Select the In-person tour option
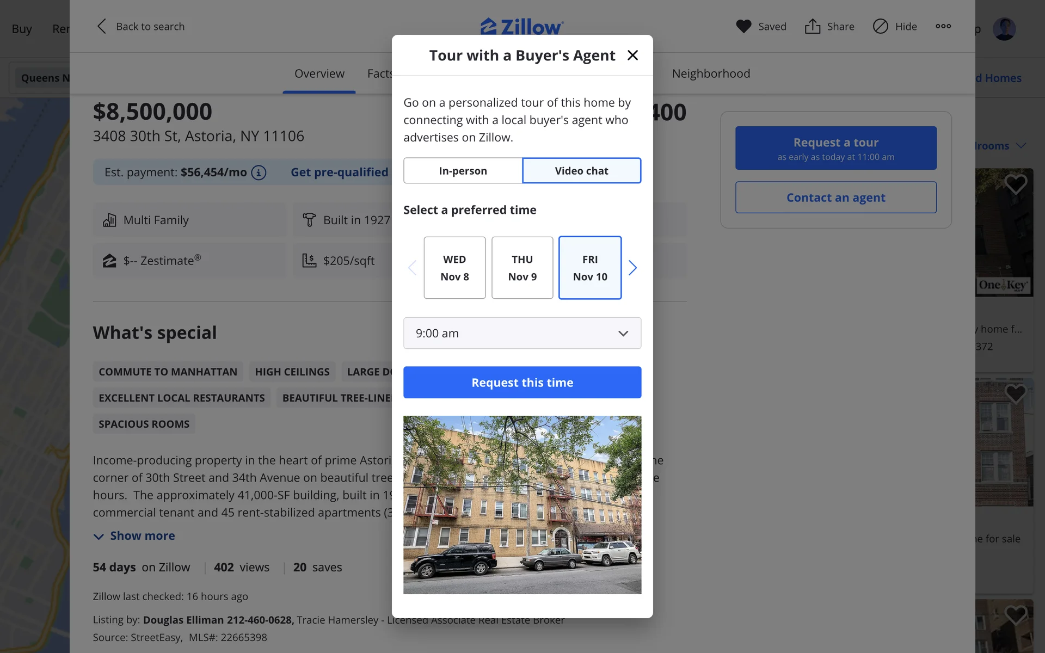This screenshot has width=1045, height=653. click(x=463, y=171)
